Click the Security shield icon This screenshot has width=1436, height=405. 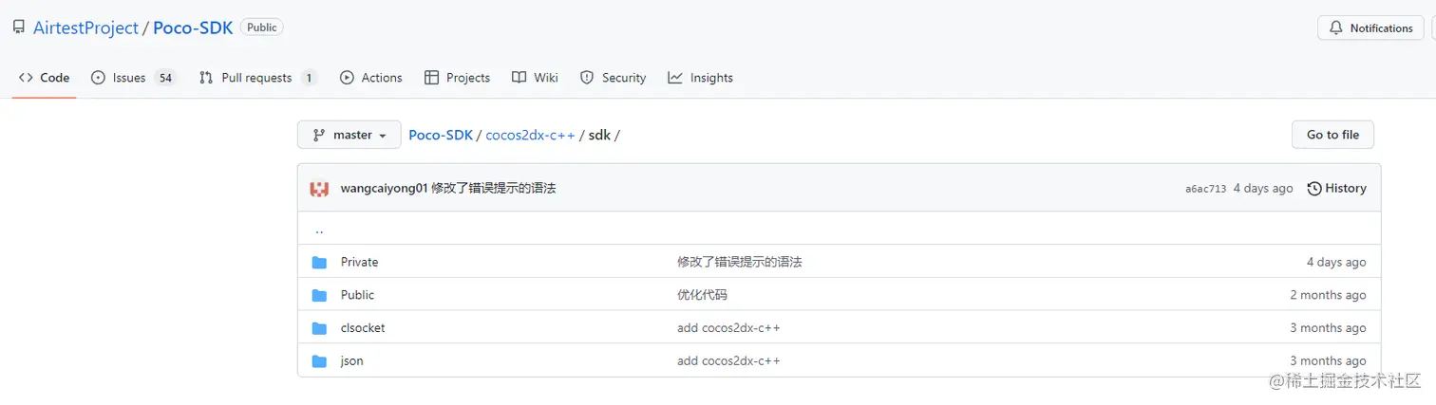(587, 78)
